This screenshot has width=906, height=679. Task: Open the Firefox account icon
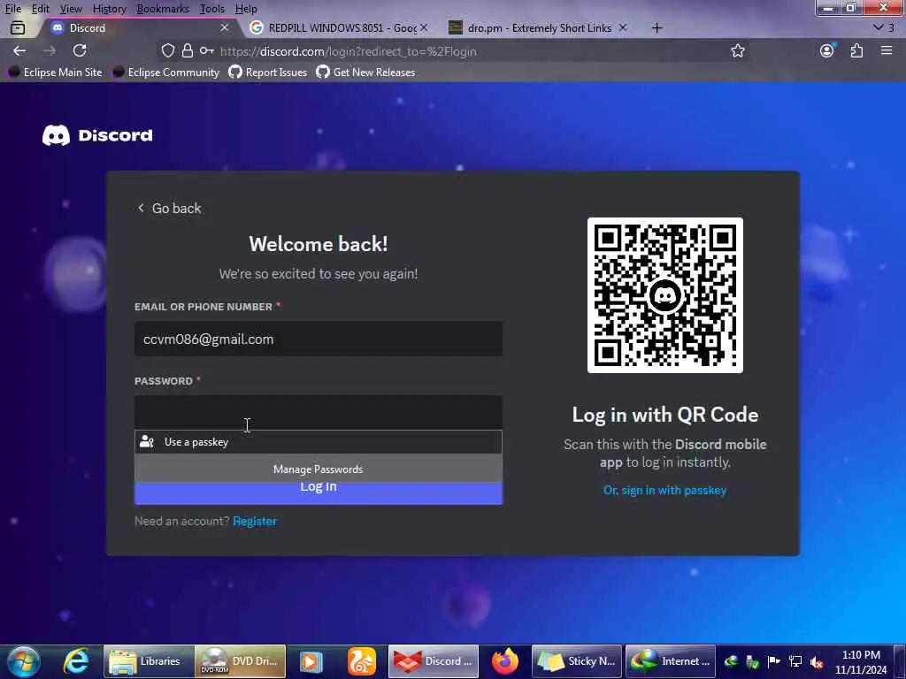coord(827,50)
